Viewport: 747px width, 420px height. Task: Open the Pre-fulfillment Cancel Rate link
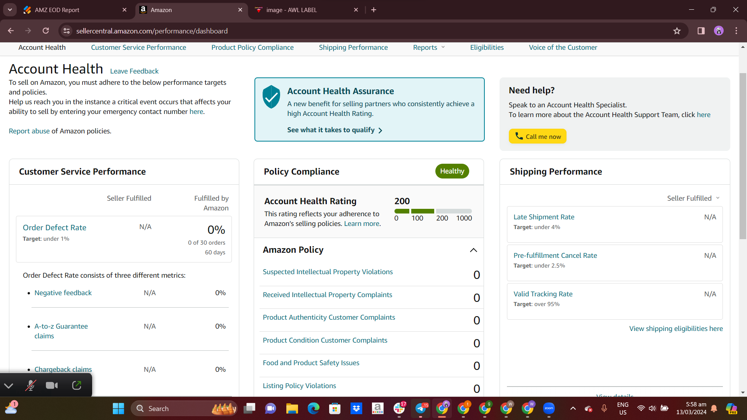click(x=555, y=255)
